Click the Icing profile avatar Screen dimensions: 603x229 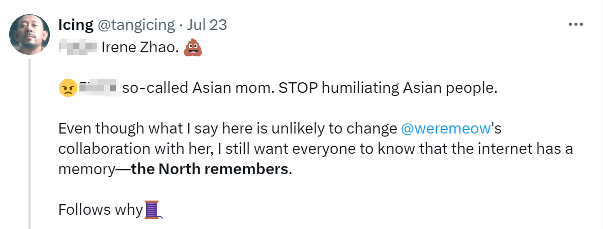pos(30,35)
